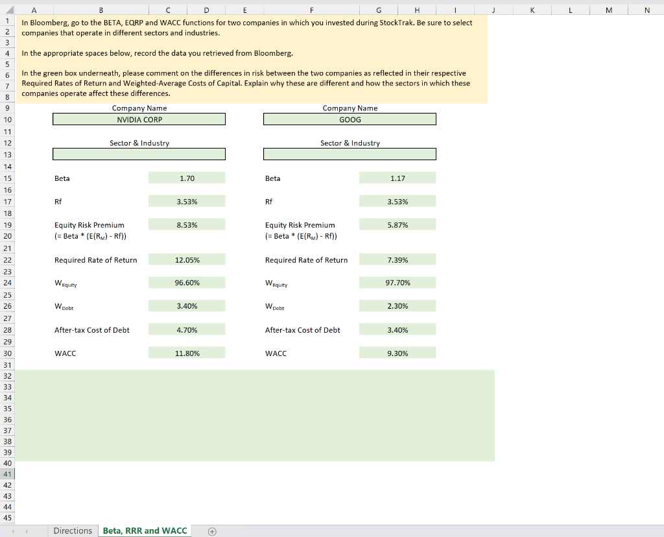This screenshot has width=664, height=537.
Task: Select the NVIDIA CORP company name cell
Action: [139, 119]
